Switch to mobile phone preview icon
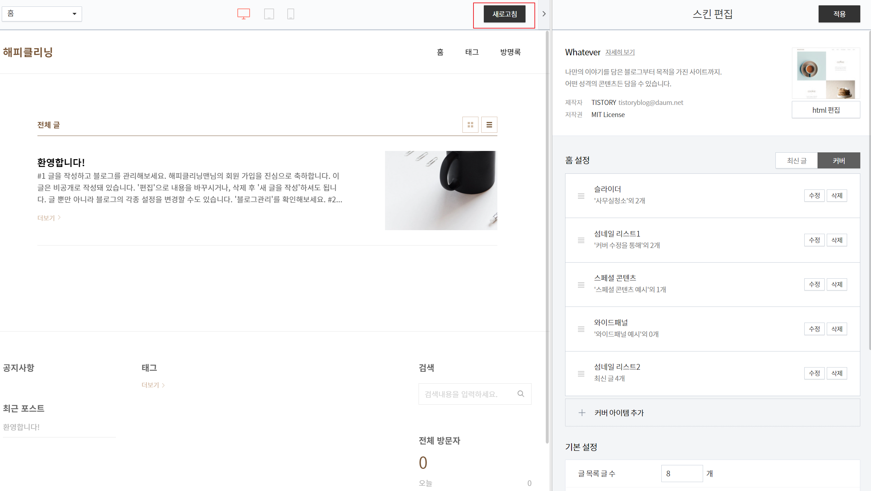This screenshot has height=491, width=871. pyautogui.click(x=291, y=14)
